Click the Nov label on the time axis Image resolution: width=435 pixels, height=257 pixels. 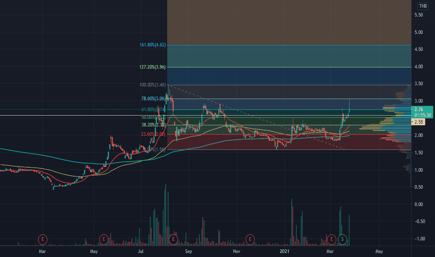(236, 251)
